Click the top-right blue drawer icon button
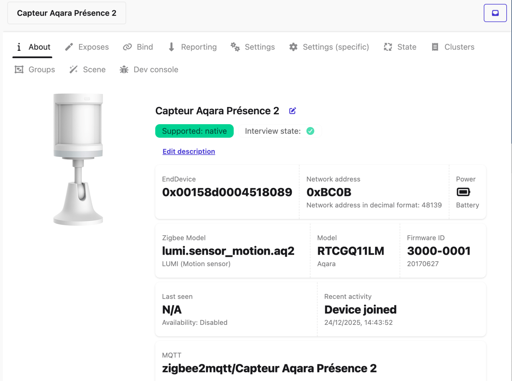Screen dimensions: 512x381 tap(495, 13)
